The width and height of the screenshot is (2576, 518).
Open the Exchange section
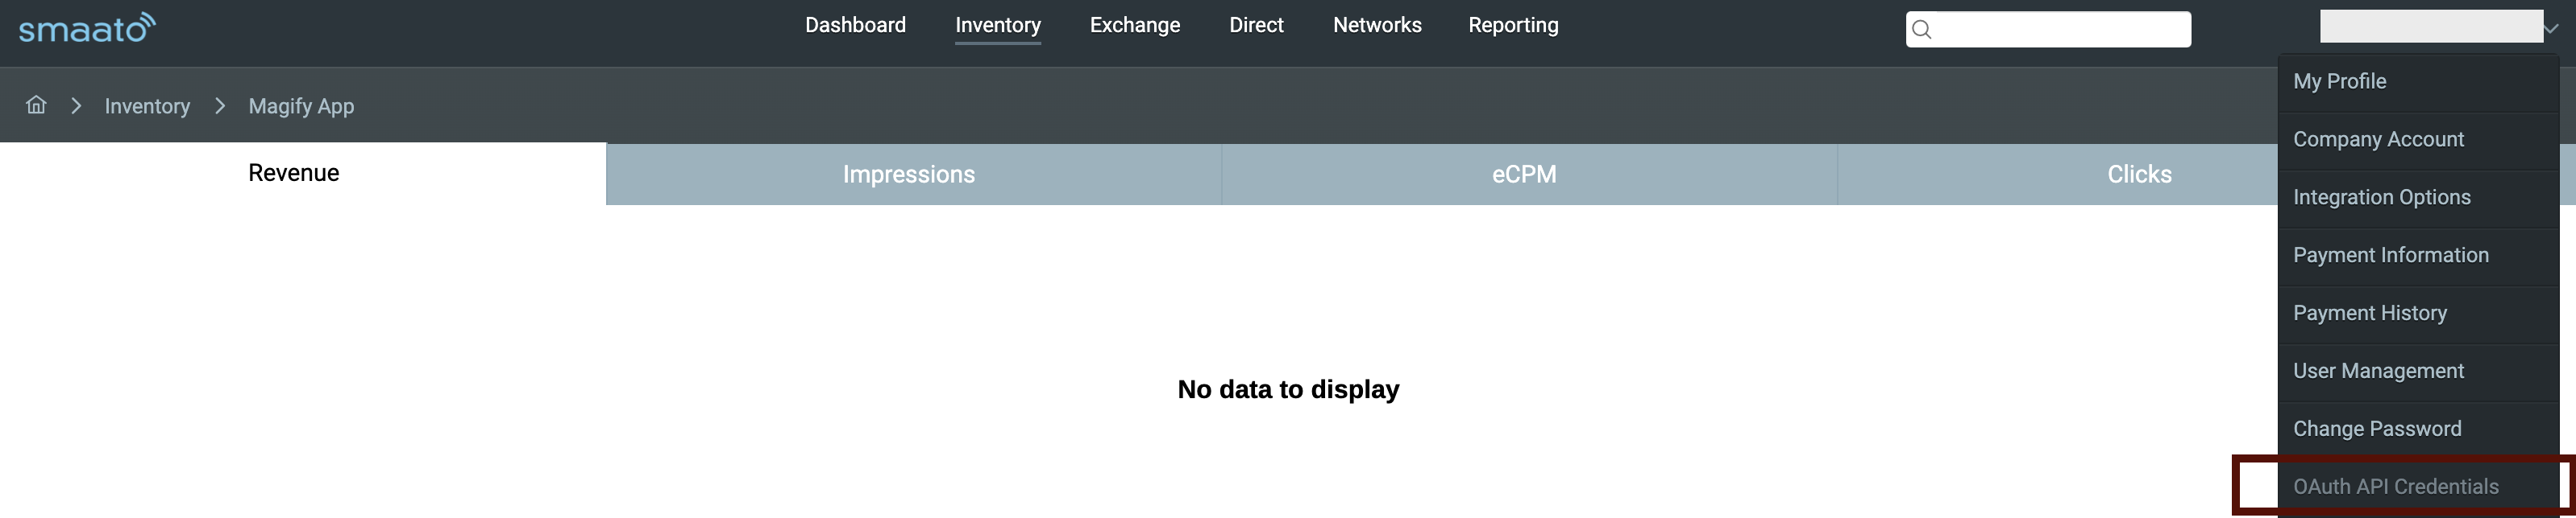point(1134,25)
